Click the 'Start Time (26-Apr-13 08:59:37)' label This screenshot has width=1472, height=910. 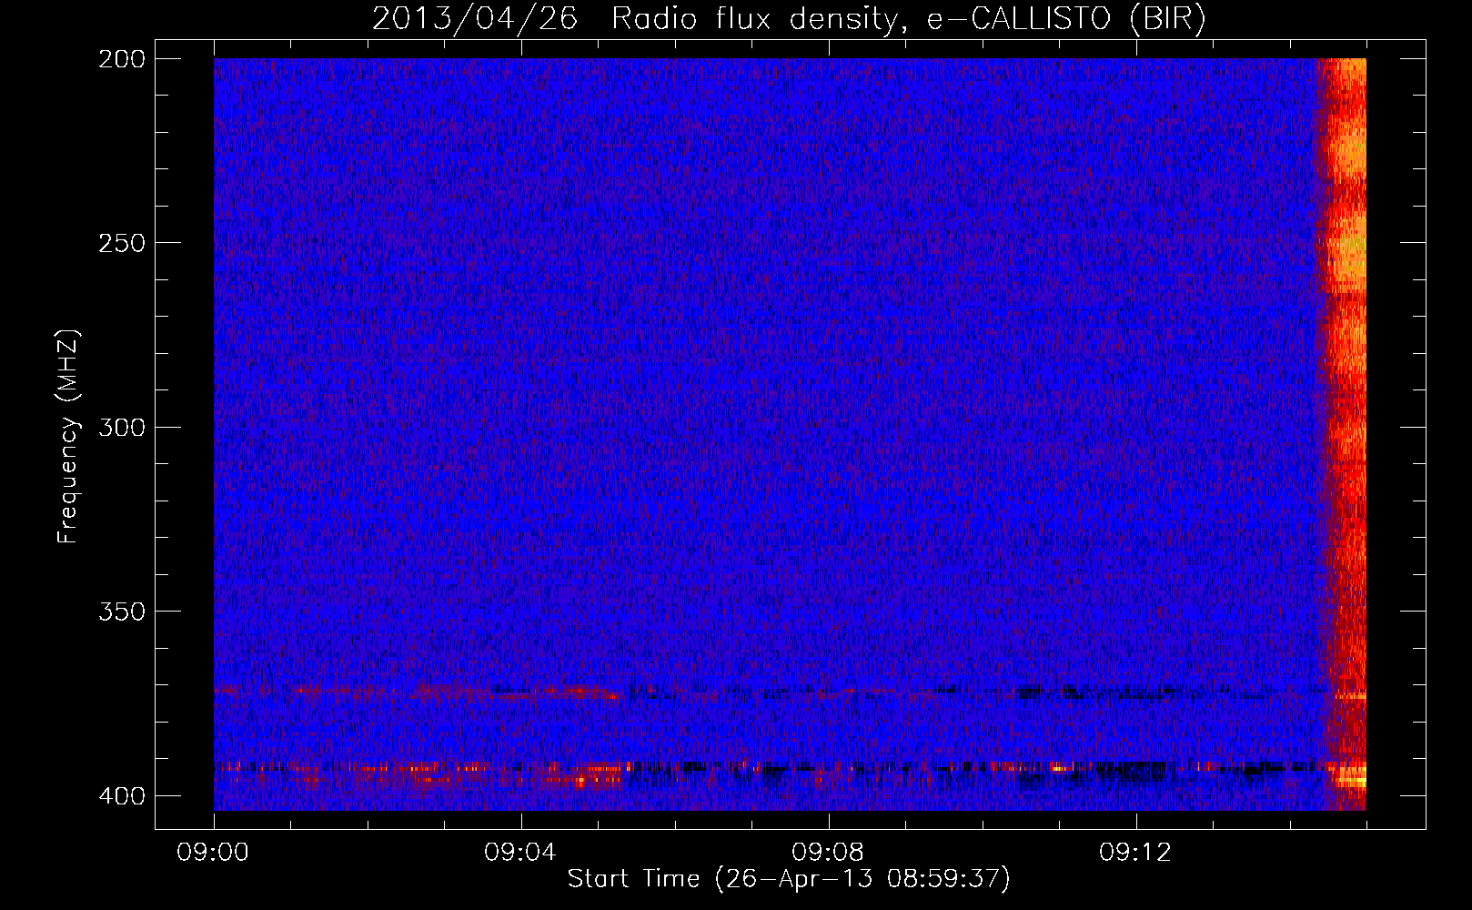coord(789,879)
